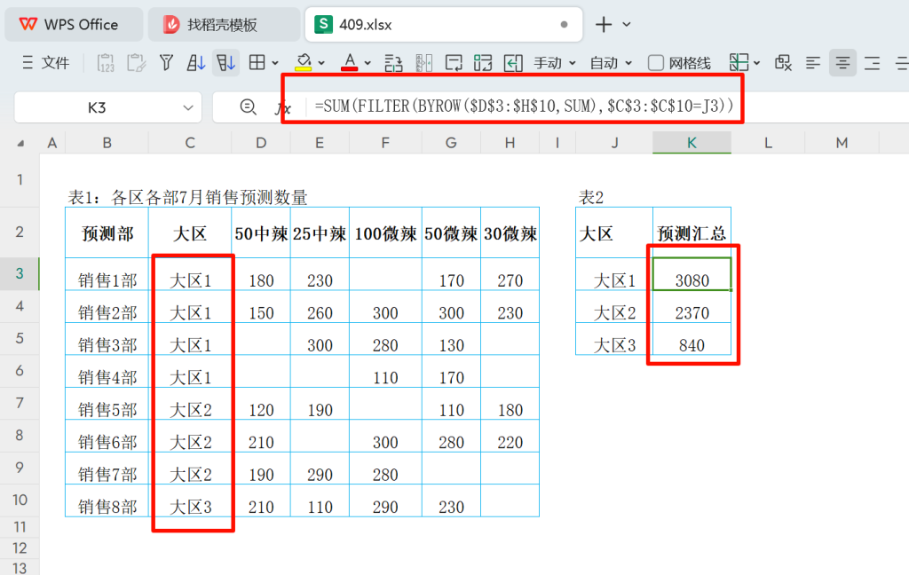
Task: Click the freeze panes icon
Action: pos(739,63)
